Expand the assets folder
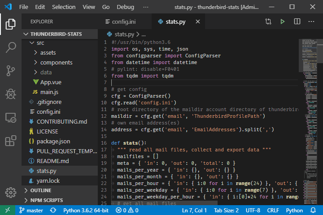This screenshot has width=323, height=215. pyautogui.click(x=48, y=53)
